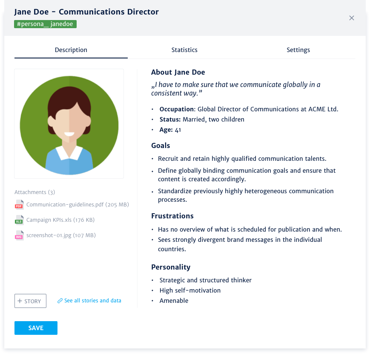Open Campaign KPIs.xls attachment
Screen dimensions: 370x354
[60, 220]
